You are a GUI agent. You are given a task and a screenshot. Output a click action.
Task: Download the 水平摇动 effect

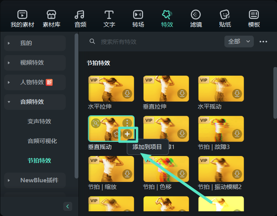(x=237, y=94)
